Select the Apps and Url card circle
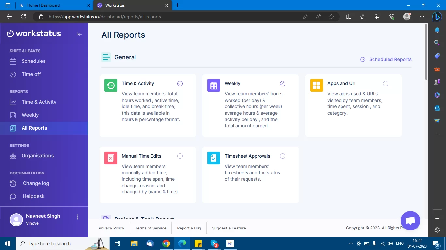Image resolution: width=446 pixels, height=250 pixels. [x=386, y=84]
